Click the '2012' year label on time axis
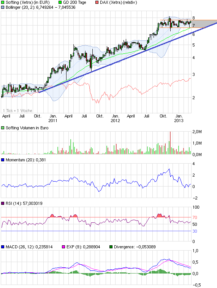This screenshot has height=288, width=217. coord(115,121)
